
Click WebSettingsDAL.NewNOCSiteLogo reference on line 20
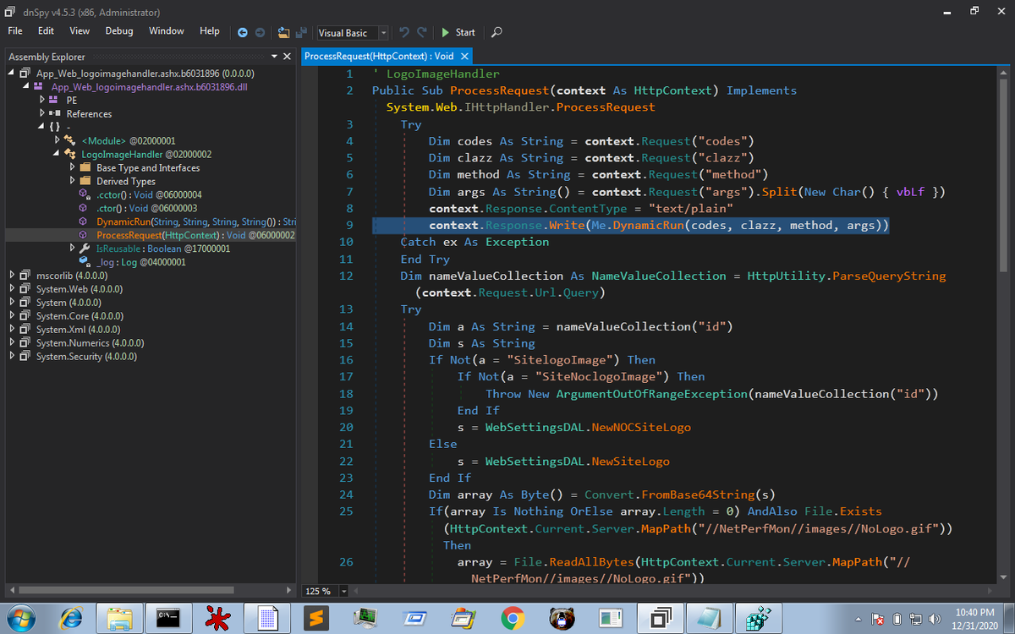tap(588, 427)
